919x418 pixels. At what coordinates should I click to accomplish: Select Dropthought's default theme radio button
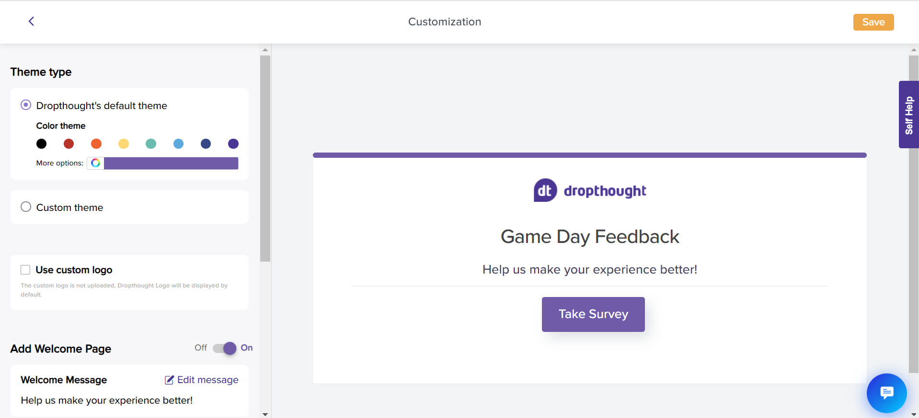point(26,105)
